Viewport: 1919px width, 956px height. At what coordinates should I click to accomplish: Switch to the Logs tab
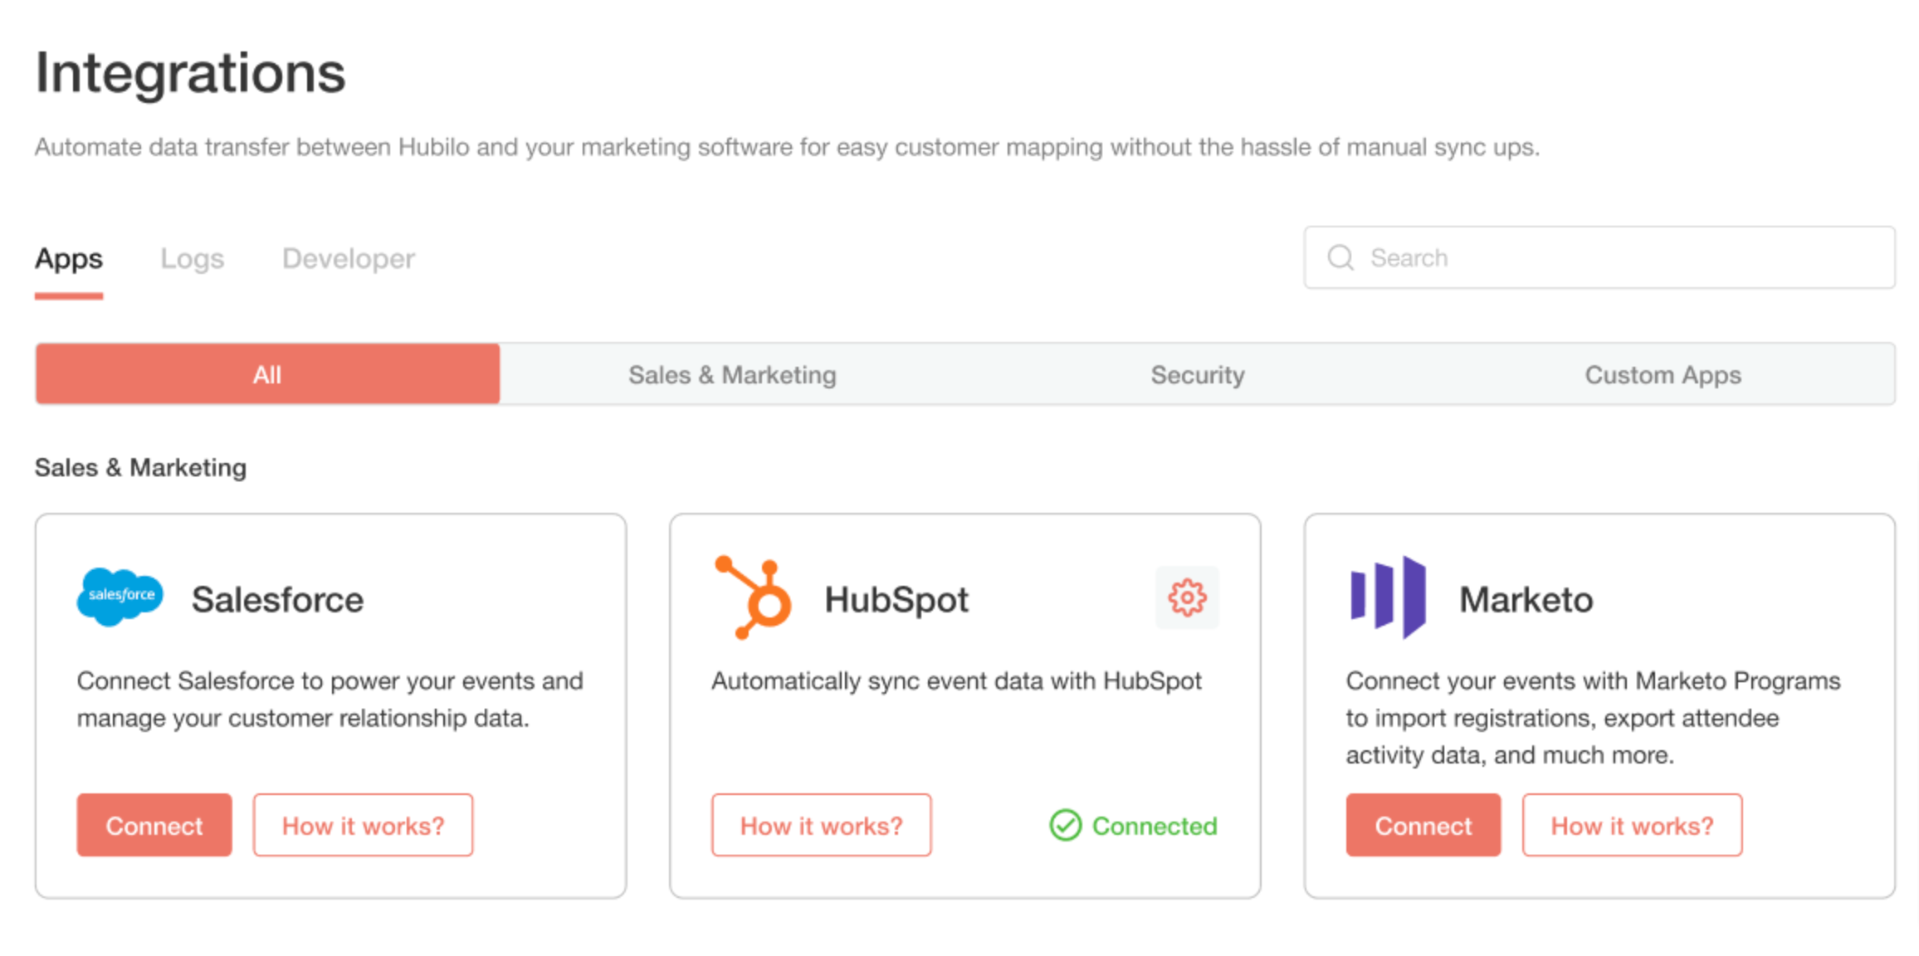click(x=192, y=258)
